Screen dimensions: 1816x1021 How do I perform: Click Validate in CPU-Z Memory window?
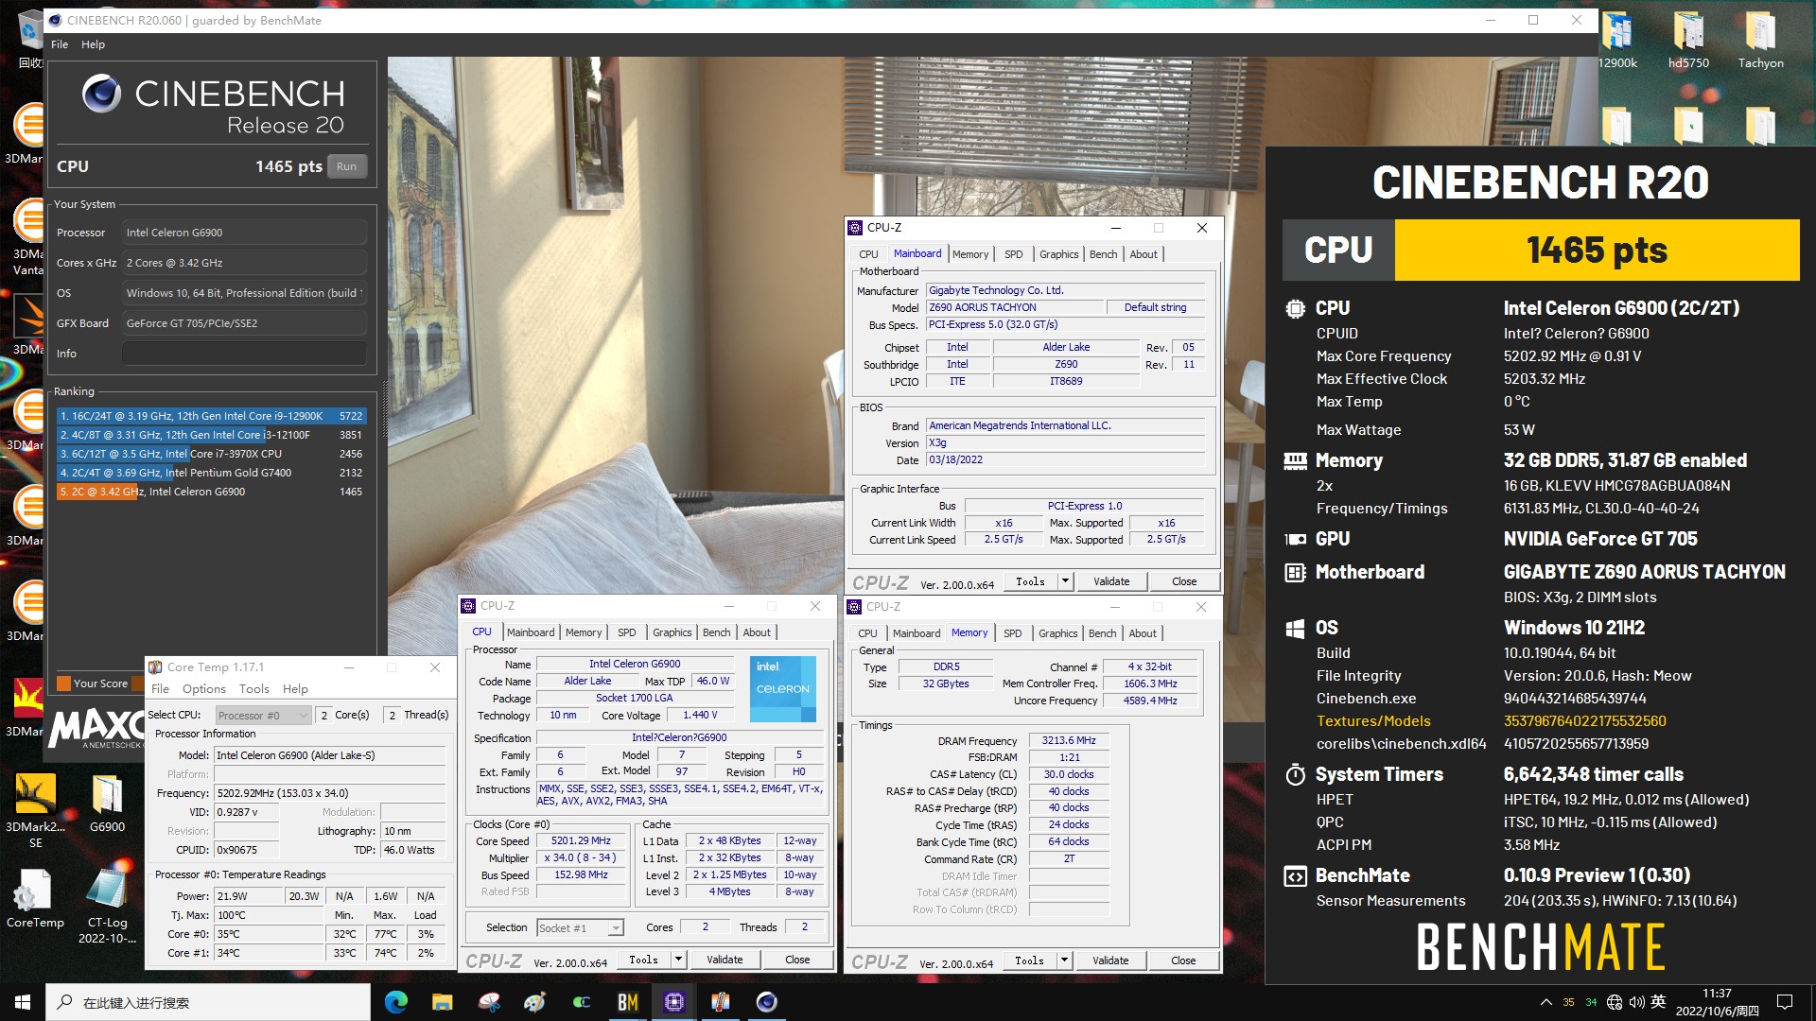[1110, 960]
